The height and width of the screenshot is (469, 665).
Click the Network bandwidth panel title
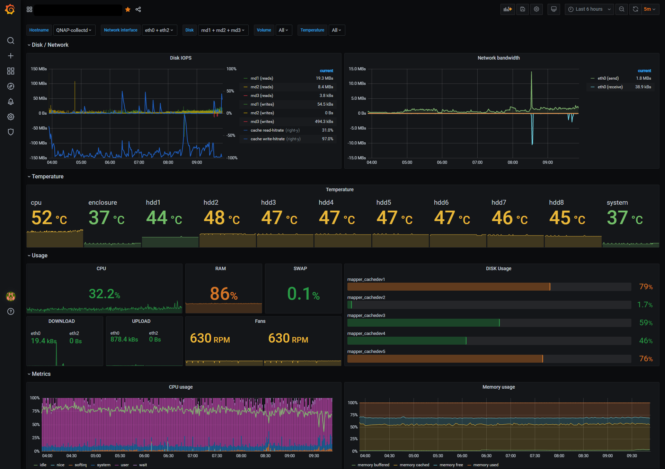click(x=498, y=58)
